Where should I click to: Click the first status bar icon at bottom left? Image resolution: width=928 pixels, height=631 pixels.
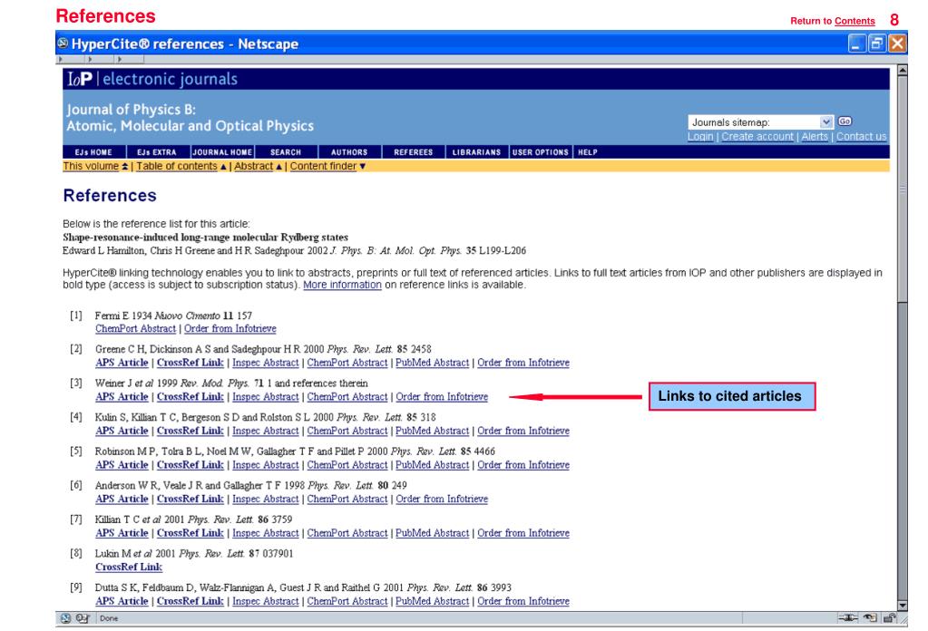pos(65,618)
